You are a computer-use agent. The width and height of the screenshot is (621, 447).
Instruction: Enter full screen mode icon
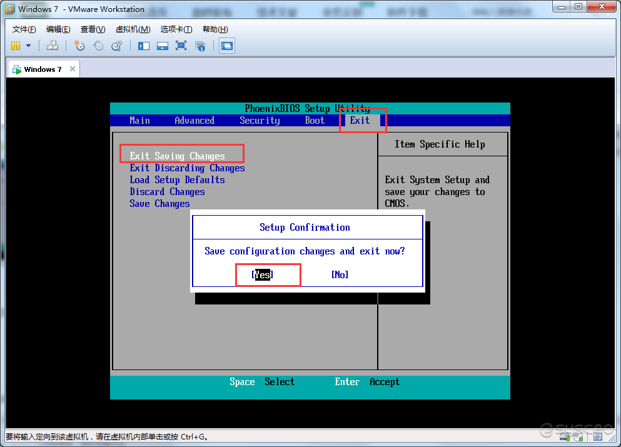[181, 46]
